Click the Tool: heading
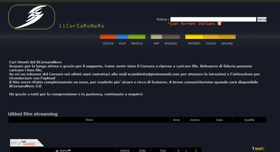Viewport: 280px width, 152px height. [x=258, y=149]
